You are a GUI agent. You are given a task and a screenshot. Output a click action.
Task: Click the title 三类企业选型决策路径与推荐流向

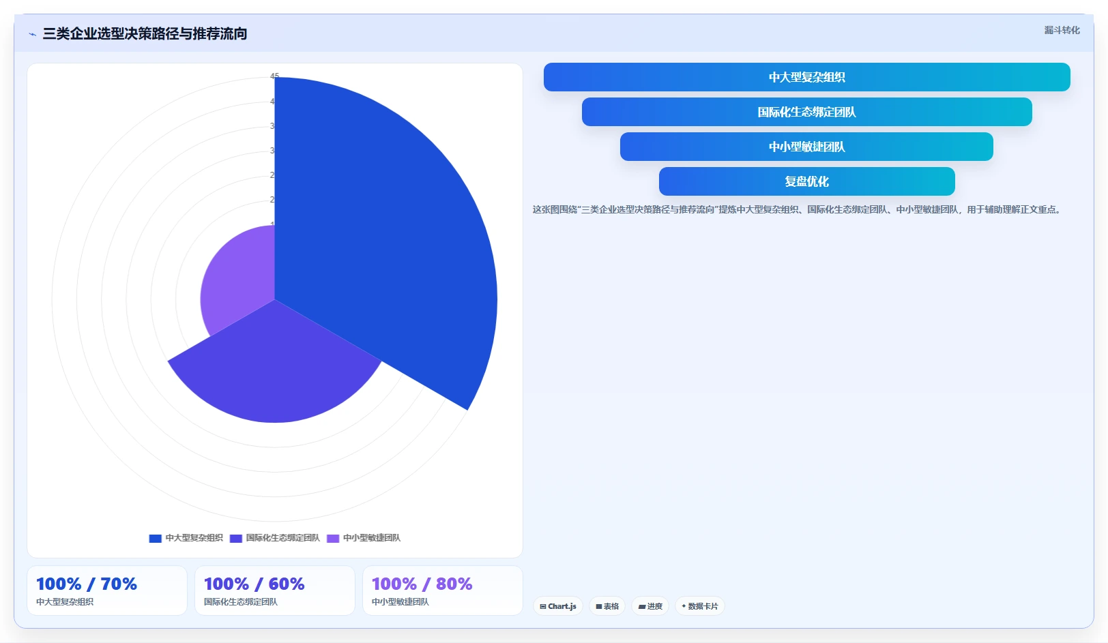click(145, 33)
